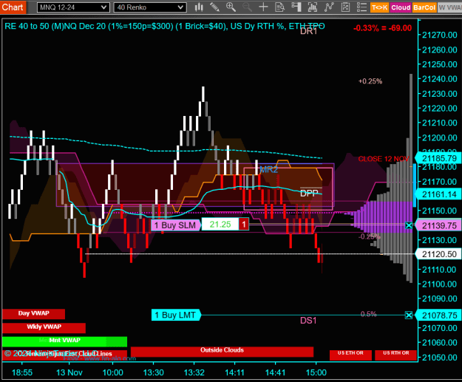Click the +0.25% level label
Screen dimensions: 462x382
point(370,81)
